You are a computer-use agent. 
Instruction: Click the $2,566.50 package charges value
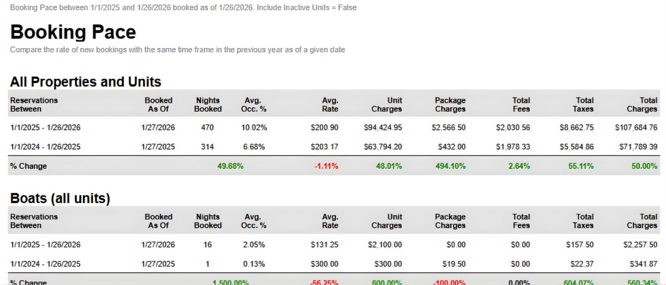pos(449,127)
